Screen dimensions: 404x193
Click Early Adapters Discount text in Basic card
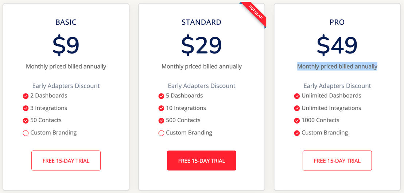click(x=66, y=86)
